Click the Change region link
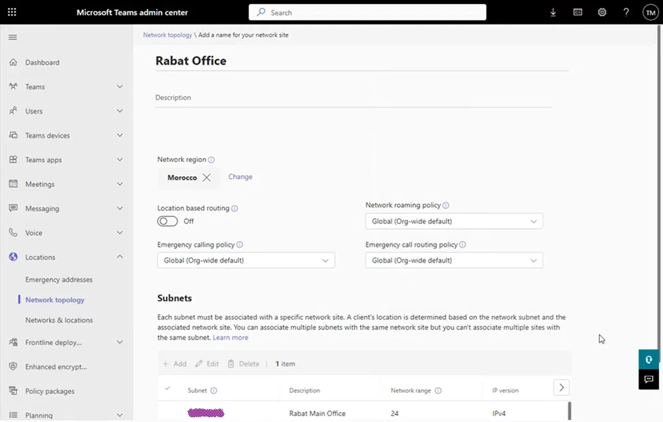Viewport: 663px width, 422px height. pos(240,177)
